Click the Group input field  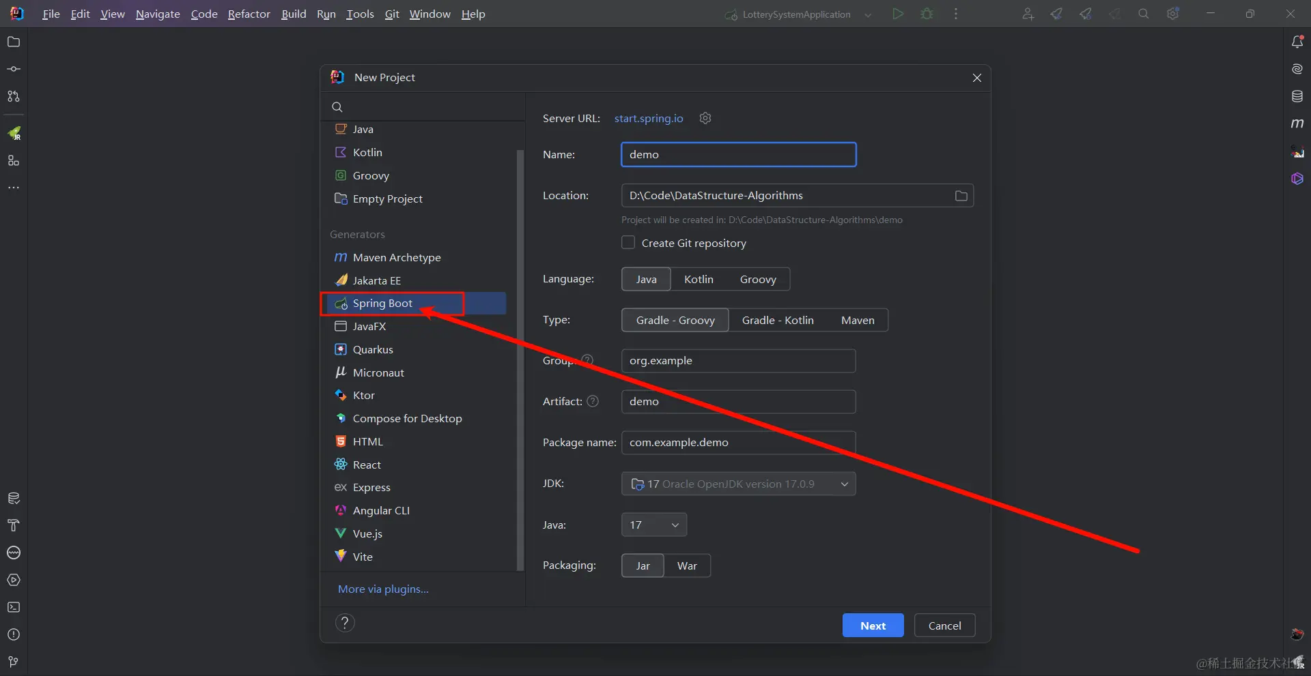coord(738,361)
